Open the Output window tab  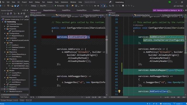(x=22, y=100)
